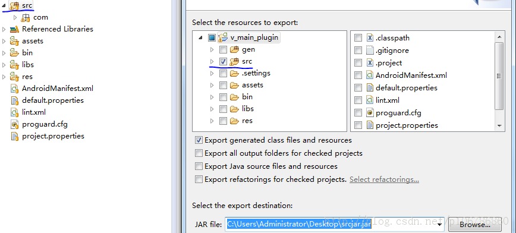
Task: Click the .classpath file icon in export list
Action: coord(370,38)
